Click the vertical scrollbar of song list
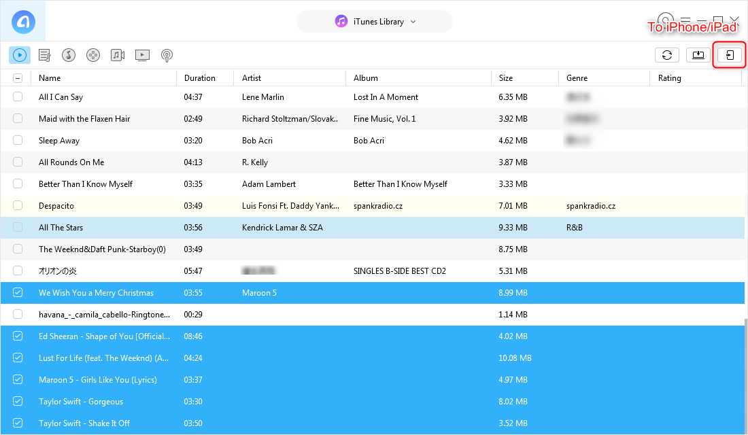 point(745,377)
